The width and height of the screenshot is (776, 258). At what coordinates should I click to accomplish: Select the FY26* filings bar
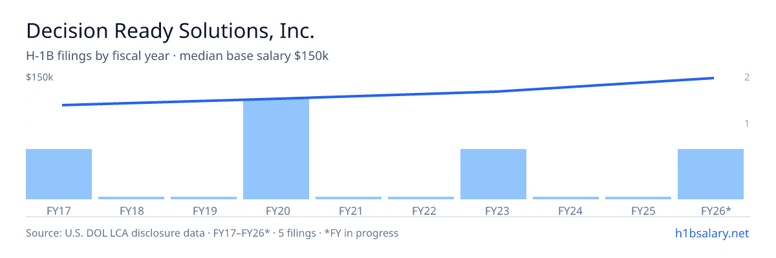(x=711, y=174)
